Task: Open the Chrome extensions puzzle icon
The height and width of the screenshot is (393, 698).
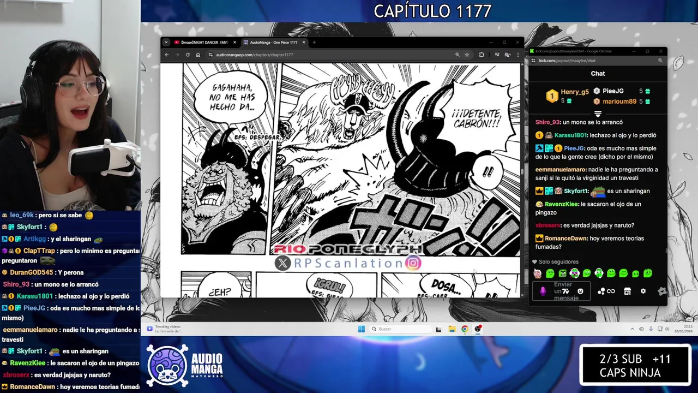Action: (x=482, y=55)
